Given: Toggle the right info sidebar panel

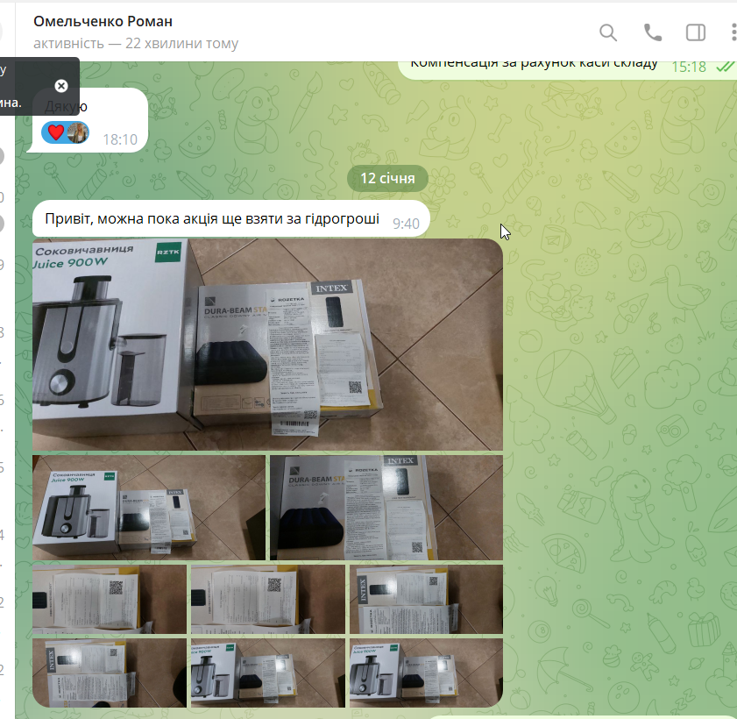Looking at the screenshot, I should coord(696,33).
